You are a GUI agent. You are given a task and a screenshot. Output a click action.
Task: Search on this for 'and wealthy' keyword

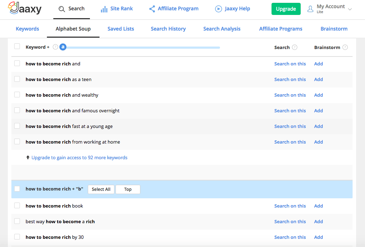coord(290,95)
